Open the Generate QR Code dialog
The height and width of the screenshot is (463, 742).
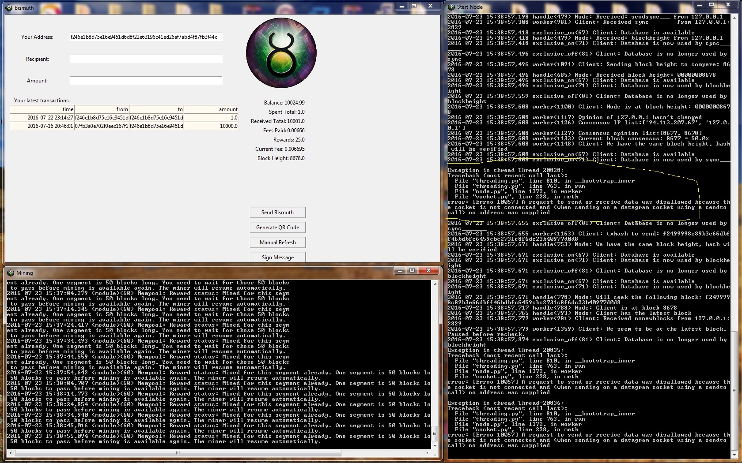277,228
